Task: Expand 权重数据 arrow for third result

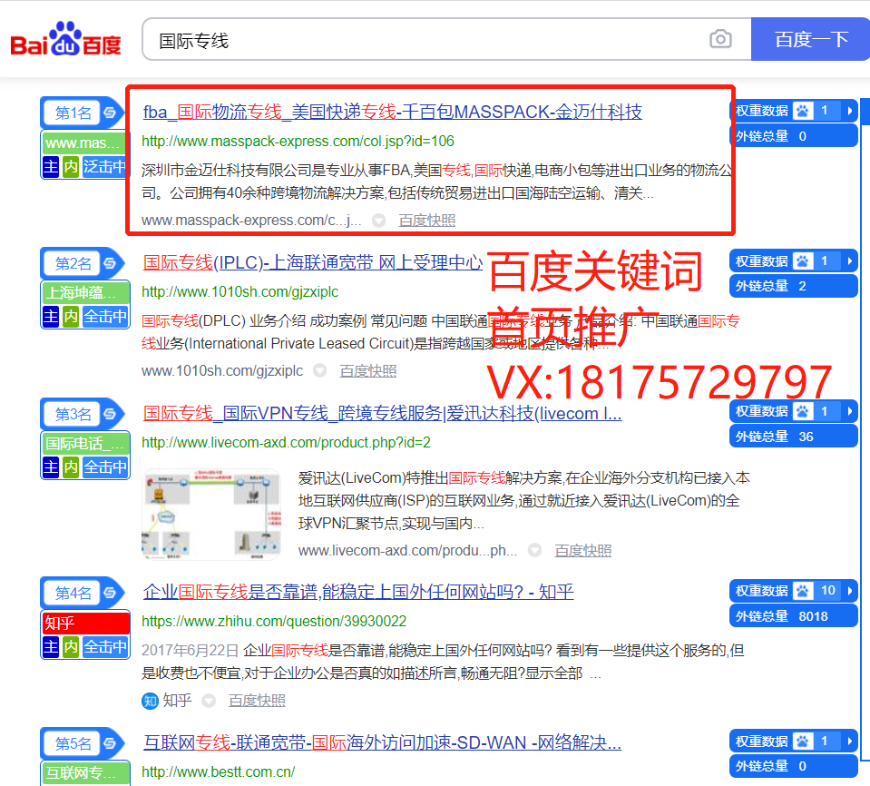Action: coord(849,411)
